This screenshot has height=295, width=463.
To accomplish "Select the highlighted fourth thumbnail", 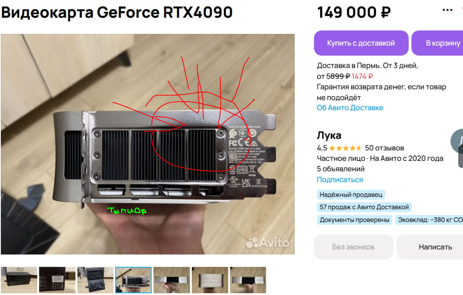I will click(133, 280).
